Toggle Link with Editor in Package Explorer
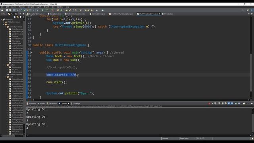 [17, 17]
